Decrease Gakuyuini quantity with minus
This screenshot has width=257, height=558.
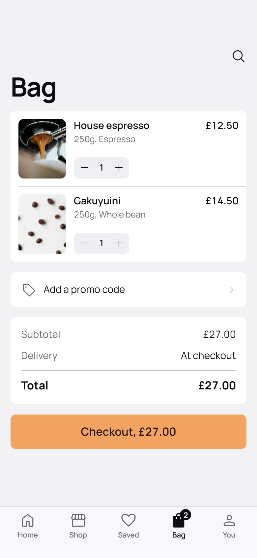tap(85, 243)
